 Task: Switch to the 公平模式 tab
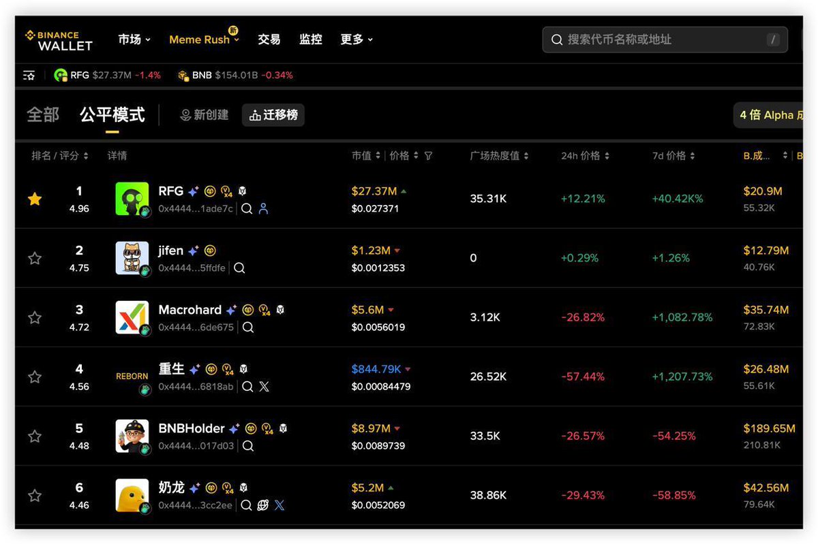click(112, 114)
